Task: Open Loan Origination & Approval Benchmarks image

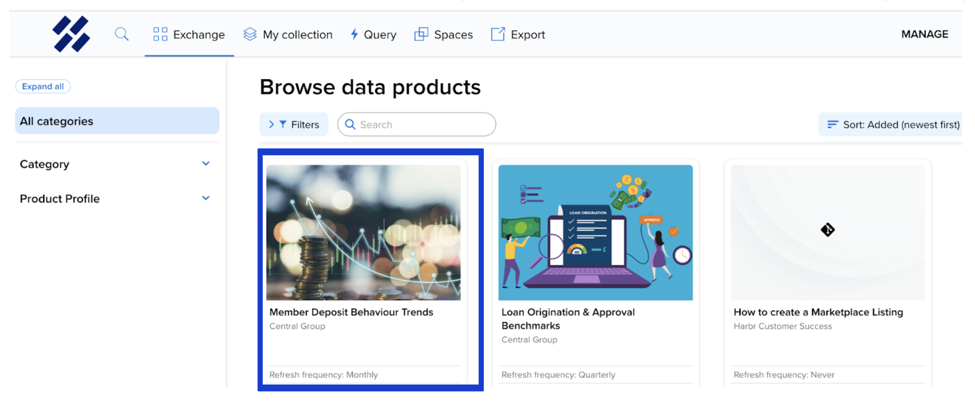Action: pos(595,233)
